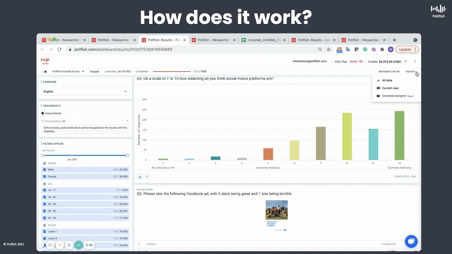Screen dimensions: 452x254
Task: Close the active Pollfish: Results tab
Action: [184, 40]
